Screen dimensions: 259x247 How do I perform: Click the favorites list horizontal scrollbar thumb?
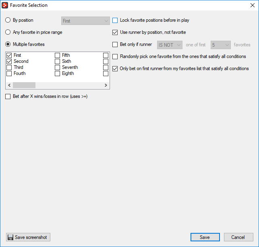click(x=24, y=85)
